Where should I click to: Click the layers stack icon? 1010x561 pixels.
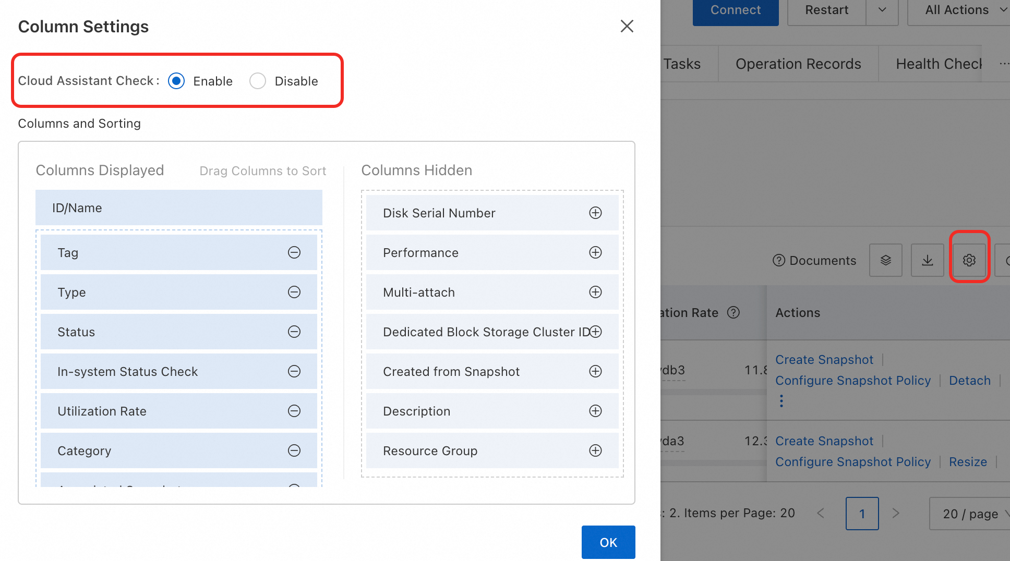coord(886,260)
